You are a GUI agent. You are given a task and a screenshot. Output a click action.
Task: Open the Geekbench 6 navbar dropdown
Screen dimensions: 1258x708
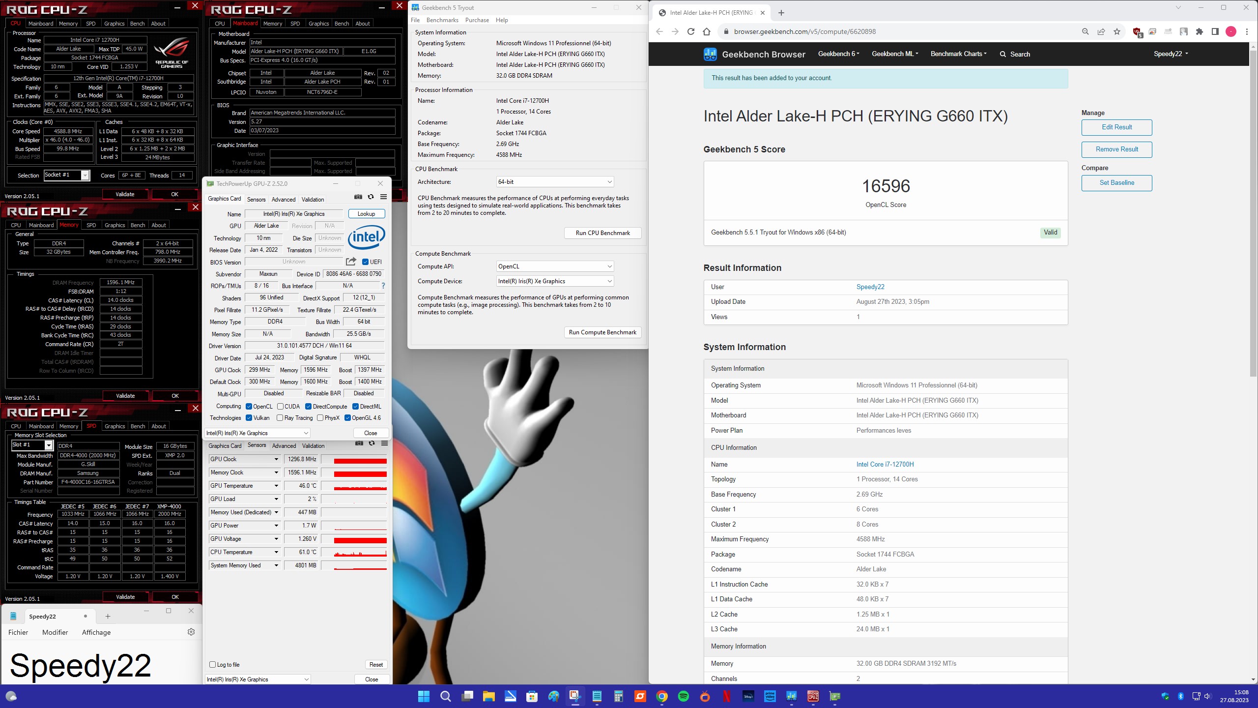[838, 54]
